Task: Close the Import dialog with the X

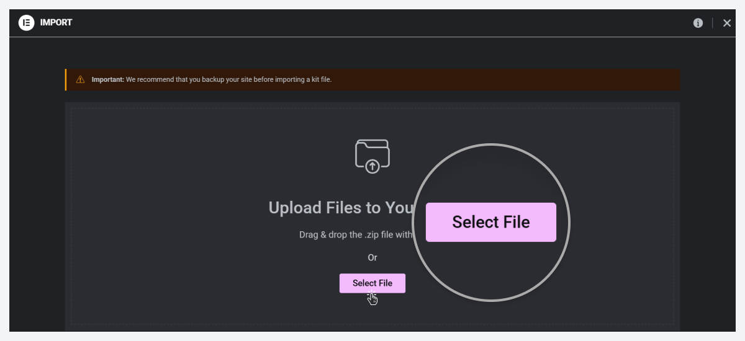Action: (x=727, y=23)
